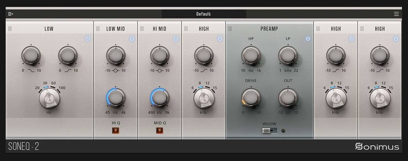408x161 pixels.
Task: Click the LOW frequency Hz selector knob
Action: tap(49, 98)
